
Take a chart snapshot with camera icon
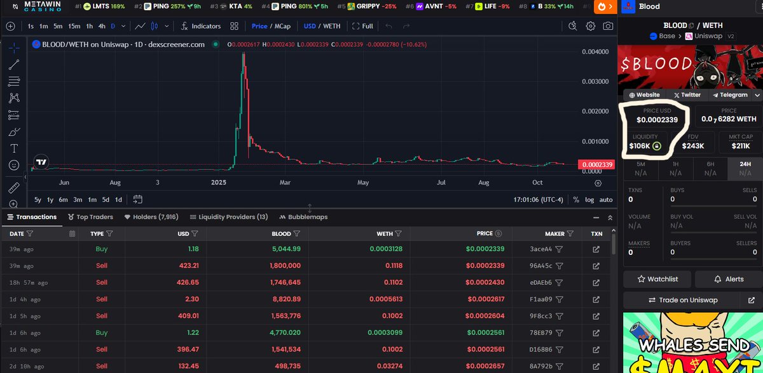(x=608, y=26)
